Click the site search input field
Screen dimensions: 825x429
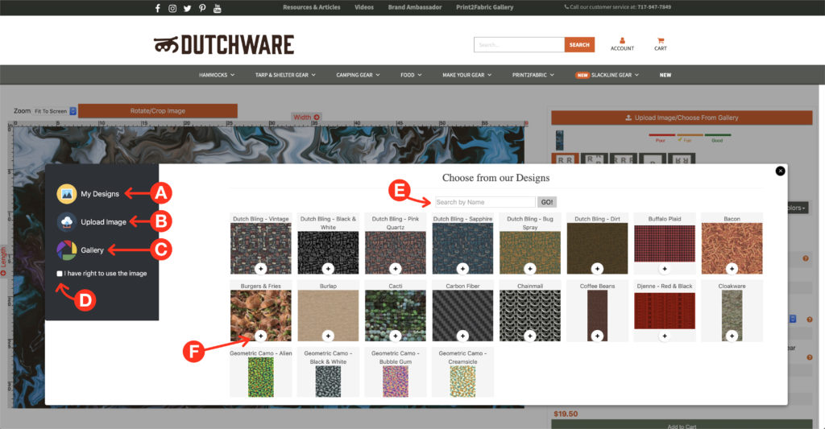[519, 45]
